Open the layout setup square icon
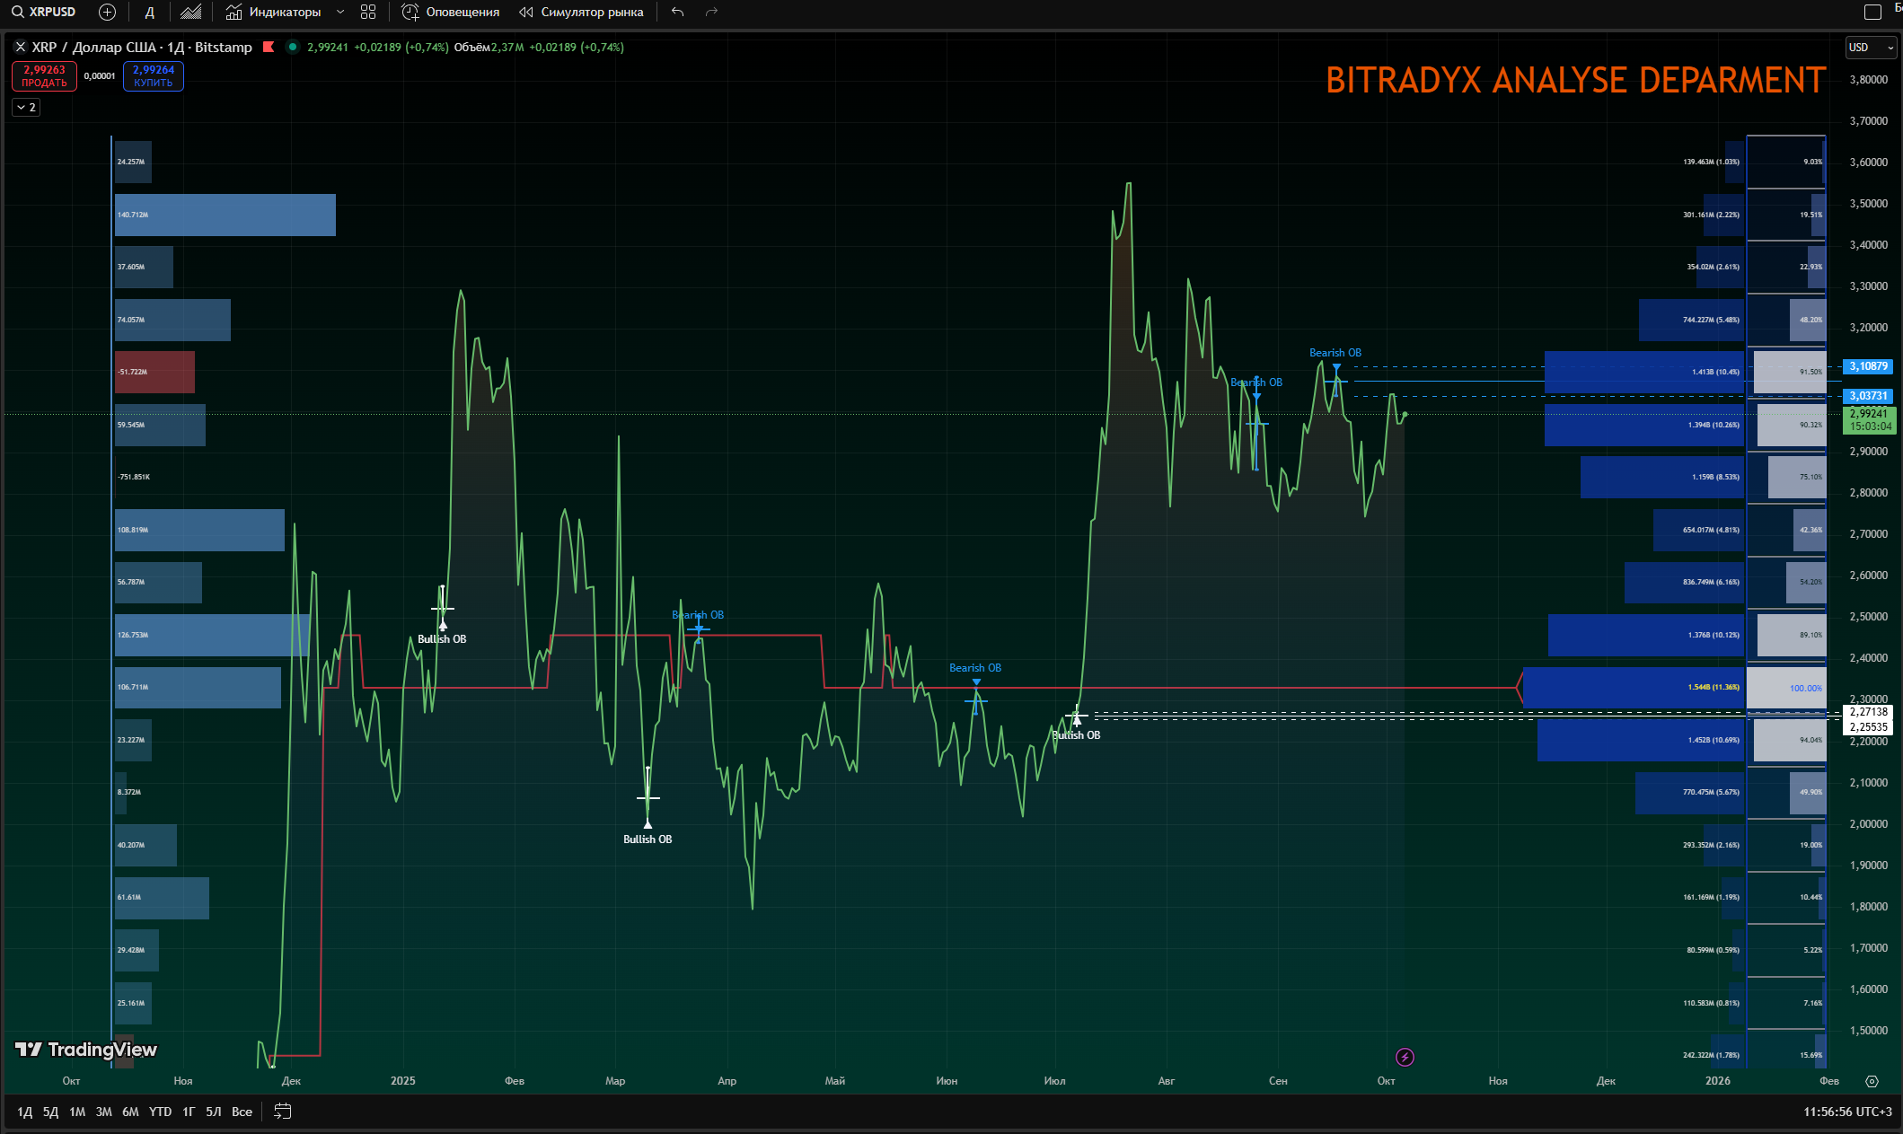This screenshot has height=1134, width=1903. [x=1872, y=12]
